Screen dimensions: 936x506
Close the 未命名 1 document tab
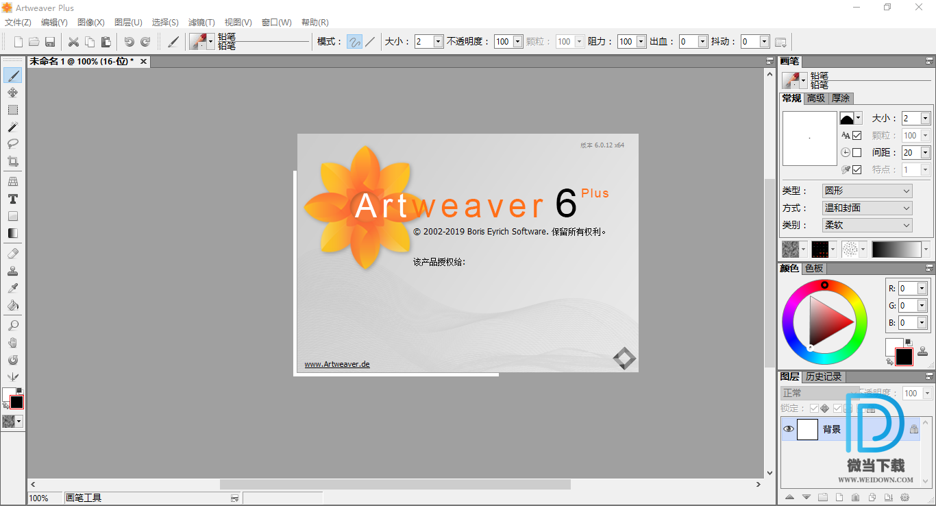click(x=143, y=62)
